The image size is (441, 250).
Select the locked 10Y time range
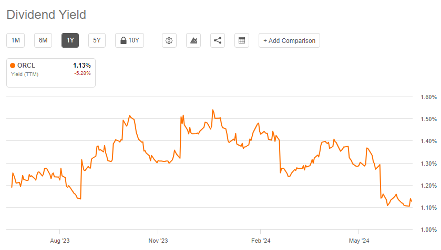(129, 40)
